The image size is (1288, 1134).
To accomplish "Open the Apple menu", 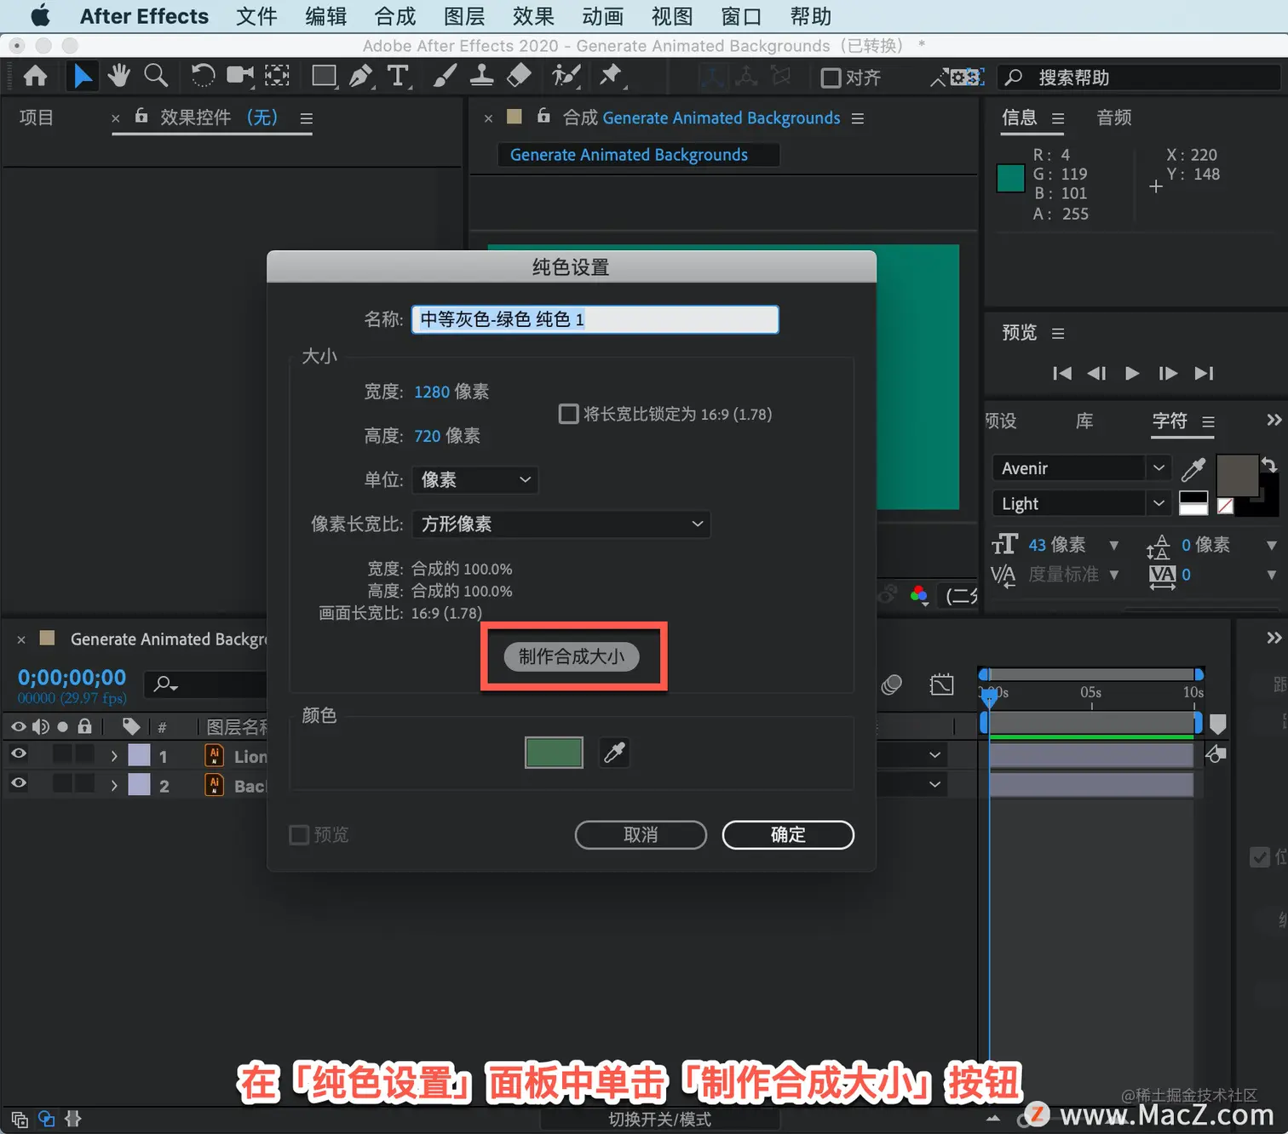I will click(40, 16).
